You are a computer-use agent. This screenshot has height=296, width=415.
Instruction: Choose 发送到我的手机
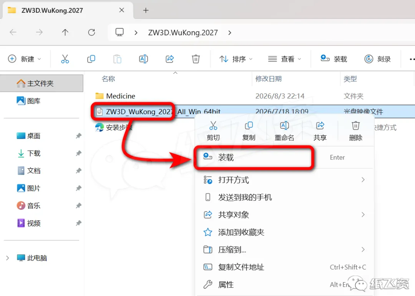[x=284, y=197]
